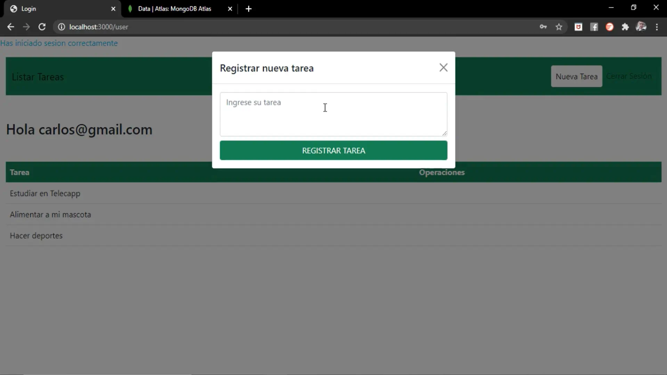The width and height of the screenshot is (667, 375).
Task: Open the Chrome three-dot menu
Action: (x=657, y=27)
